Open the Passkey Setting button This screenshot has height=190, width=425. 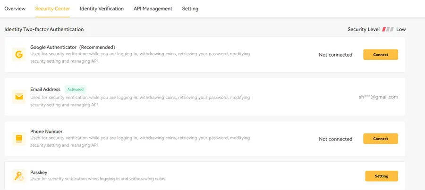381,176
